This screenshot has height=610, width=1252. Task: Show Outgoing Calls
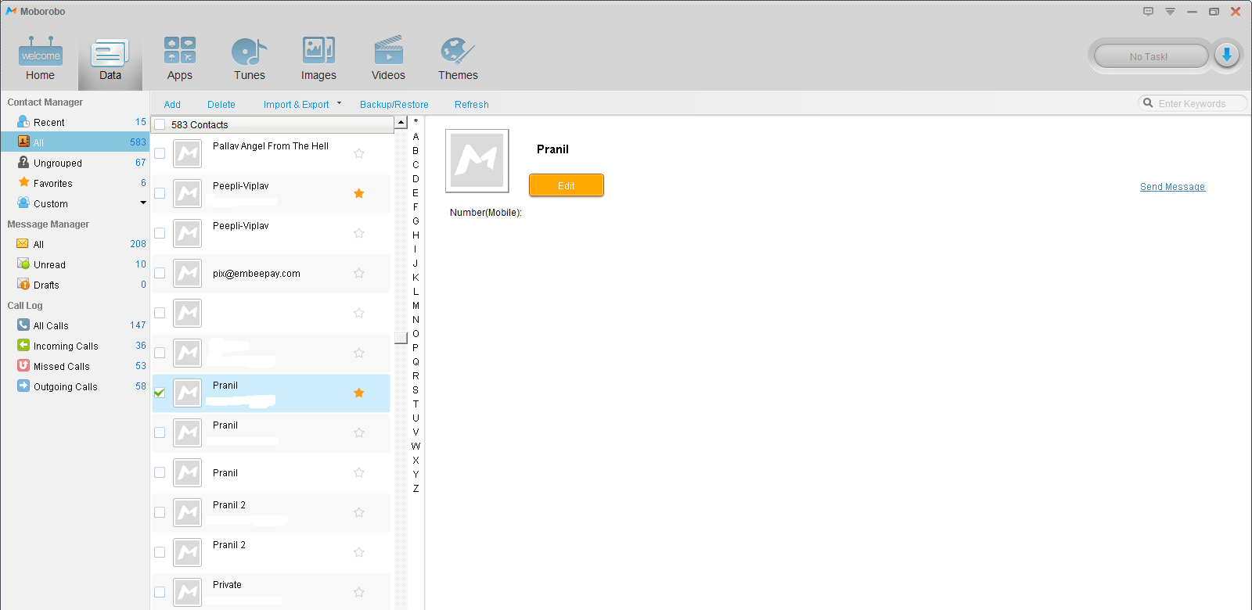[75, 386]
